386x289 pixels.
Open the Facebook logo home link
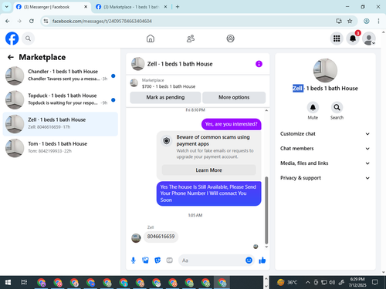(x=12, y=39)
